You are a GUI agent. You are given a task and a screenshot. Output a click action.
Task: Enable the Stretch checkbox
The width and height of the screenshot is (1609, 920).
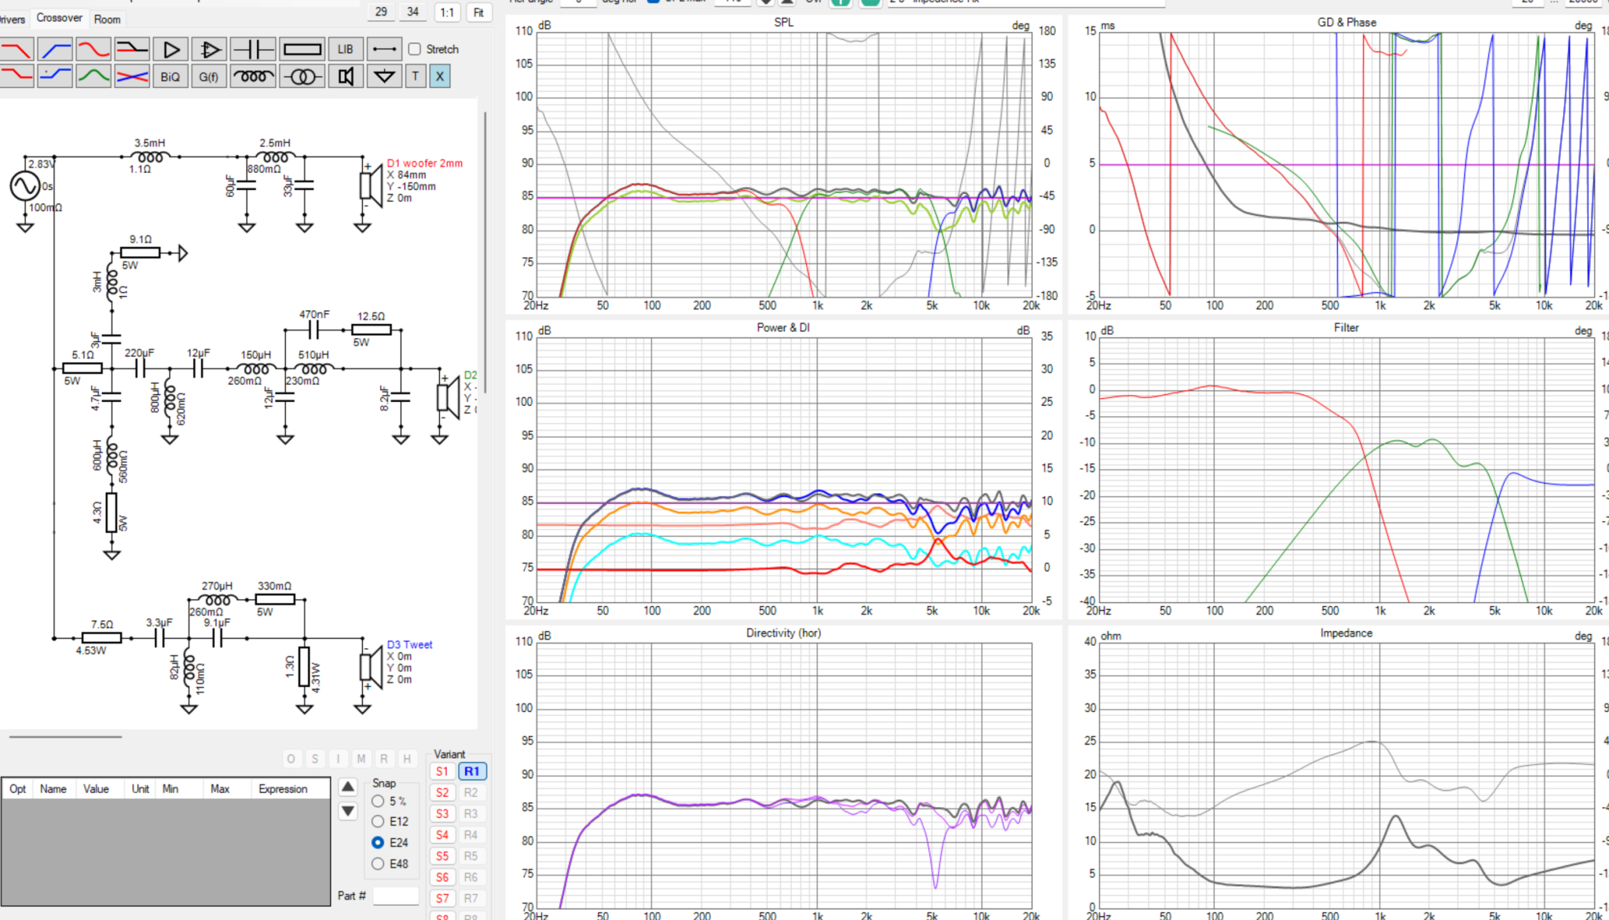tap(415, 49)
